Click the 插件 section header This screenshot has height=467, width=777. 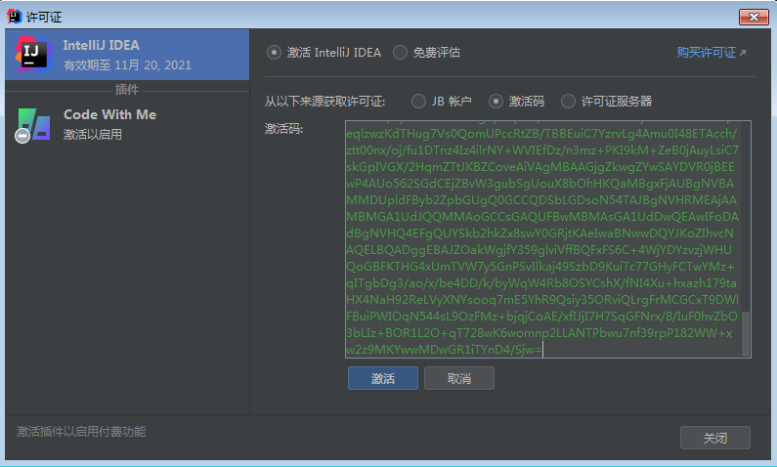coord(127,90)
